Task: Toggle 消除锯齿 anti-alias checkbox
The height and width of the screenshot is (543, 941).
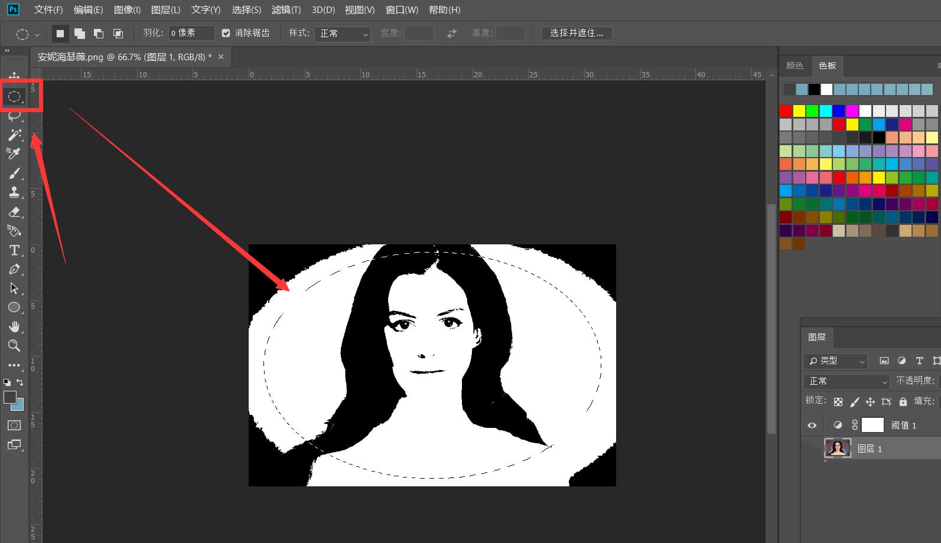Action: tap(226, 34)
